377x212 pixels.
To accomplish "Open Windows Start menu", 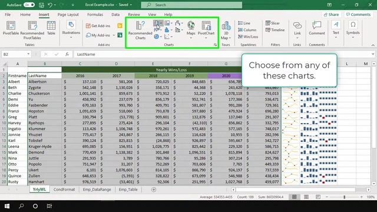I will coord(7,206).
